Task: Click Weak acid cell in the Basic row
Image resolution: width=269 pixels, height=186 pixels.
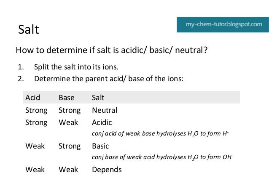Action: click(35, 146)
